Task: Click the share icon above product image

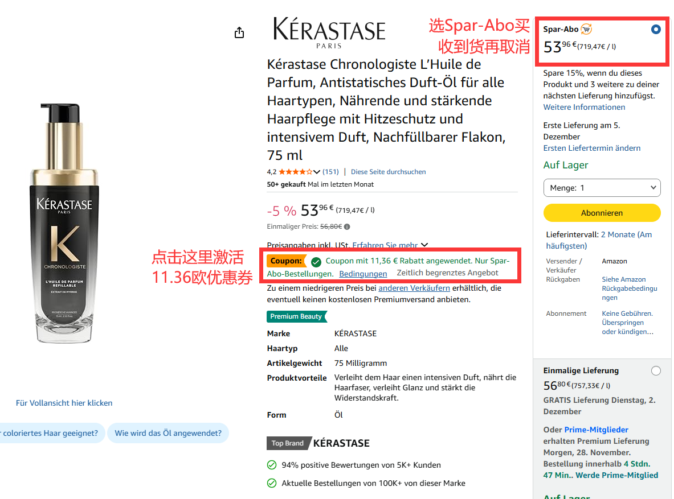Action: (x=239, y=33)
